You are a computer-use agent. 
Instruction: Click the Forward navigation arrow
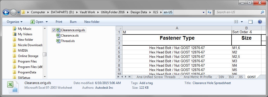pos(13,12)
